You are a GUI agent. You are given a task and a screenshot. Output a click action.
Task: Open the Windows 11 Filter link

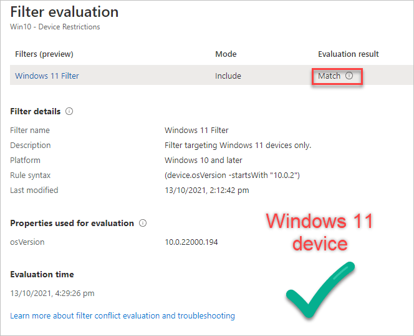coord(47,76)
